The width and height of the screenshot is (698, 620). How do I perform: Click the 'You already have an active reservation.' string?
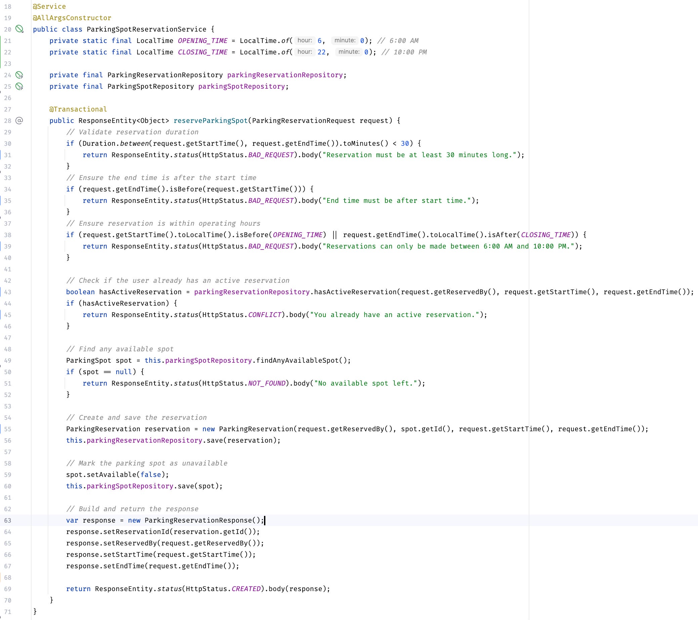pyautogui.click(x=394, y=315)
